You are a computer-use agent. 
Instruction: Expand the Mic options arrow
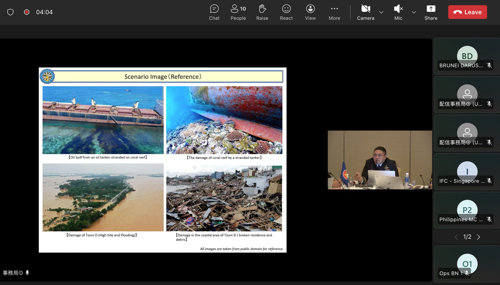coord(414,12)
